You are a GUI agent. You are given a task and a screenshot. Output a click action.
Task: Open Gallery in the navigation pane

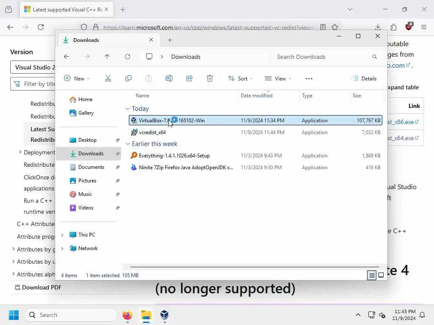point(86,113)
